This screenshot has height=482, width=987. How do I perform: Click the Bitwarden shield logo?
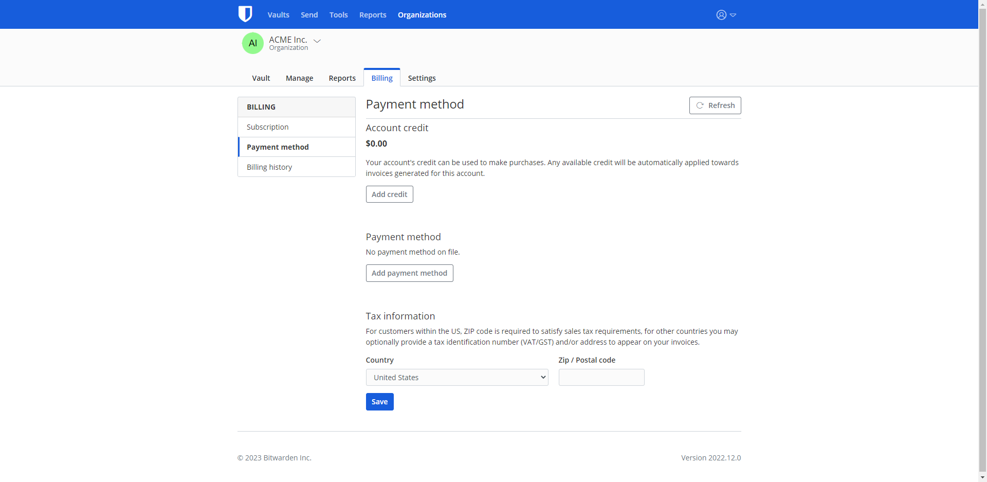tap(245, 14)
